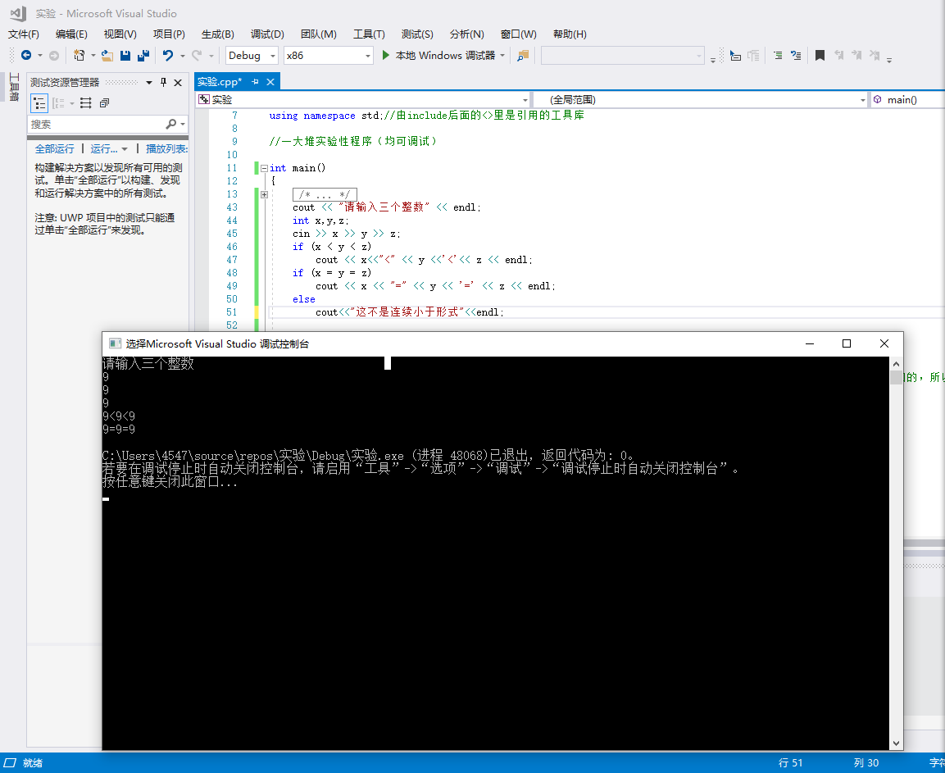Click the console window vertical scrollbar

pyautogui.click(x=896, y=549)
